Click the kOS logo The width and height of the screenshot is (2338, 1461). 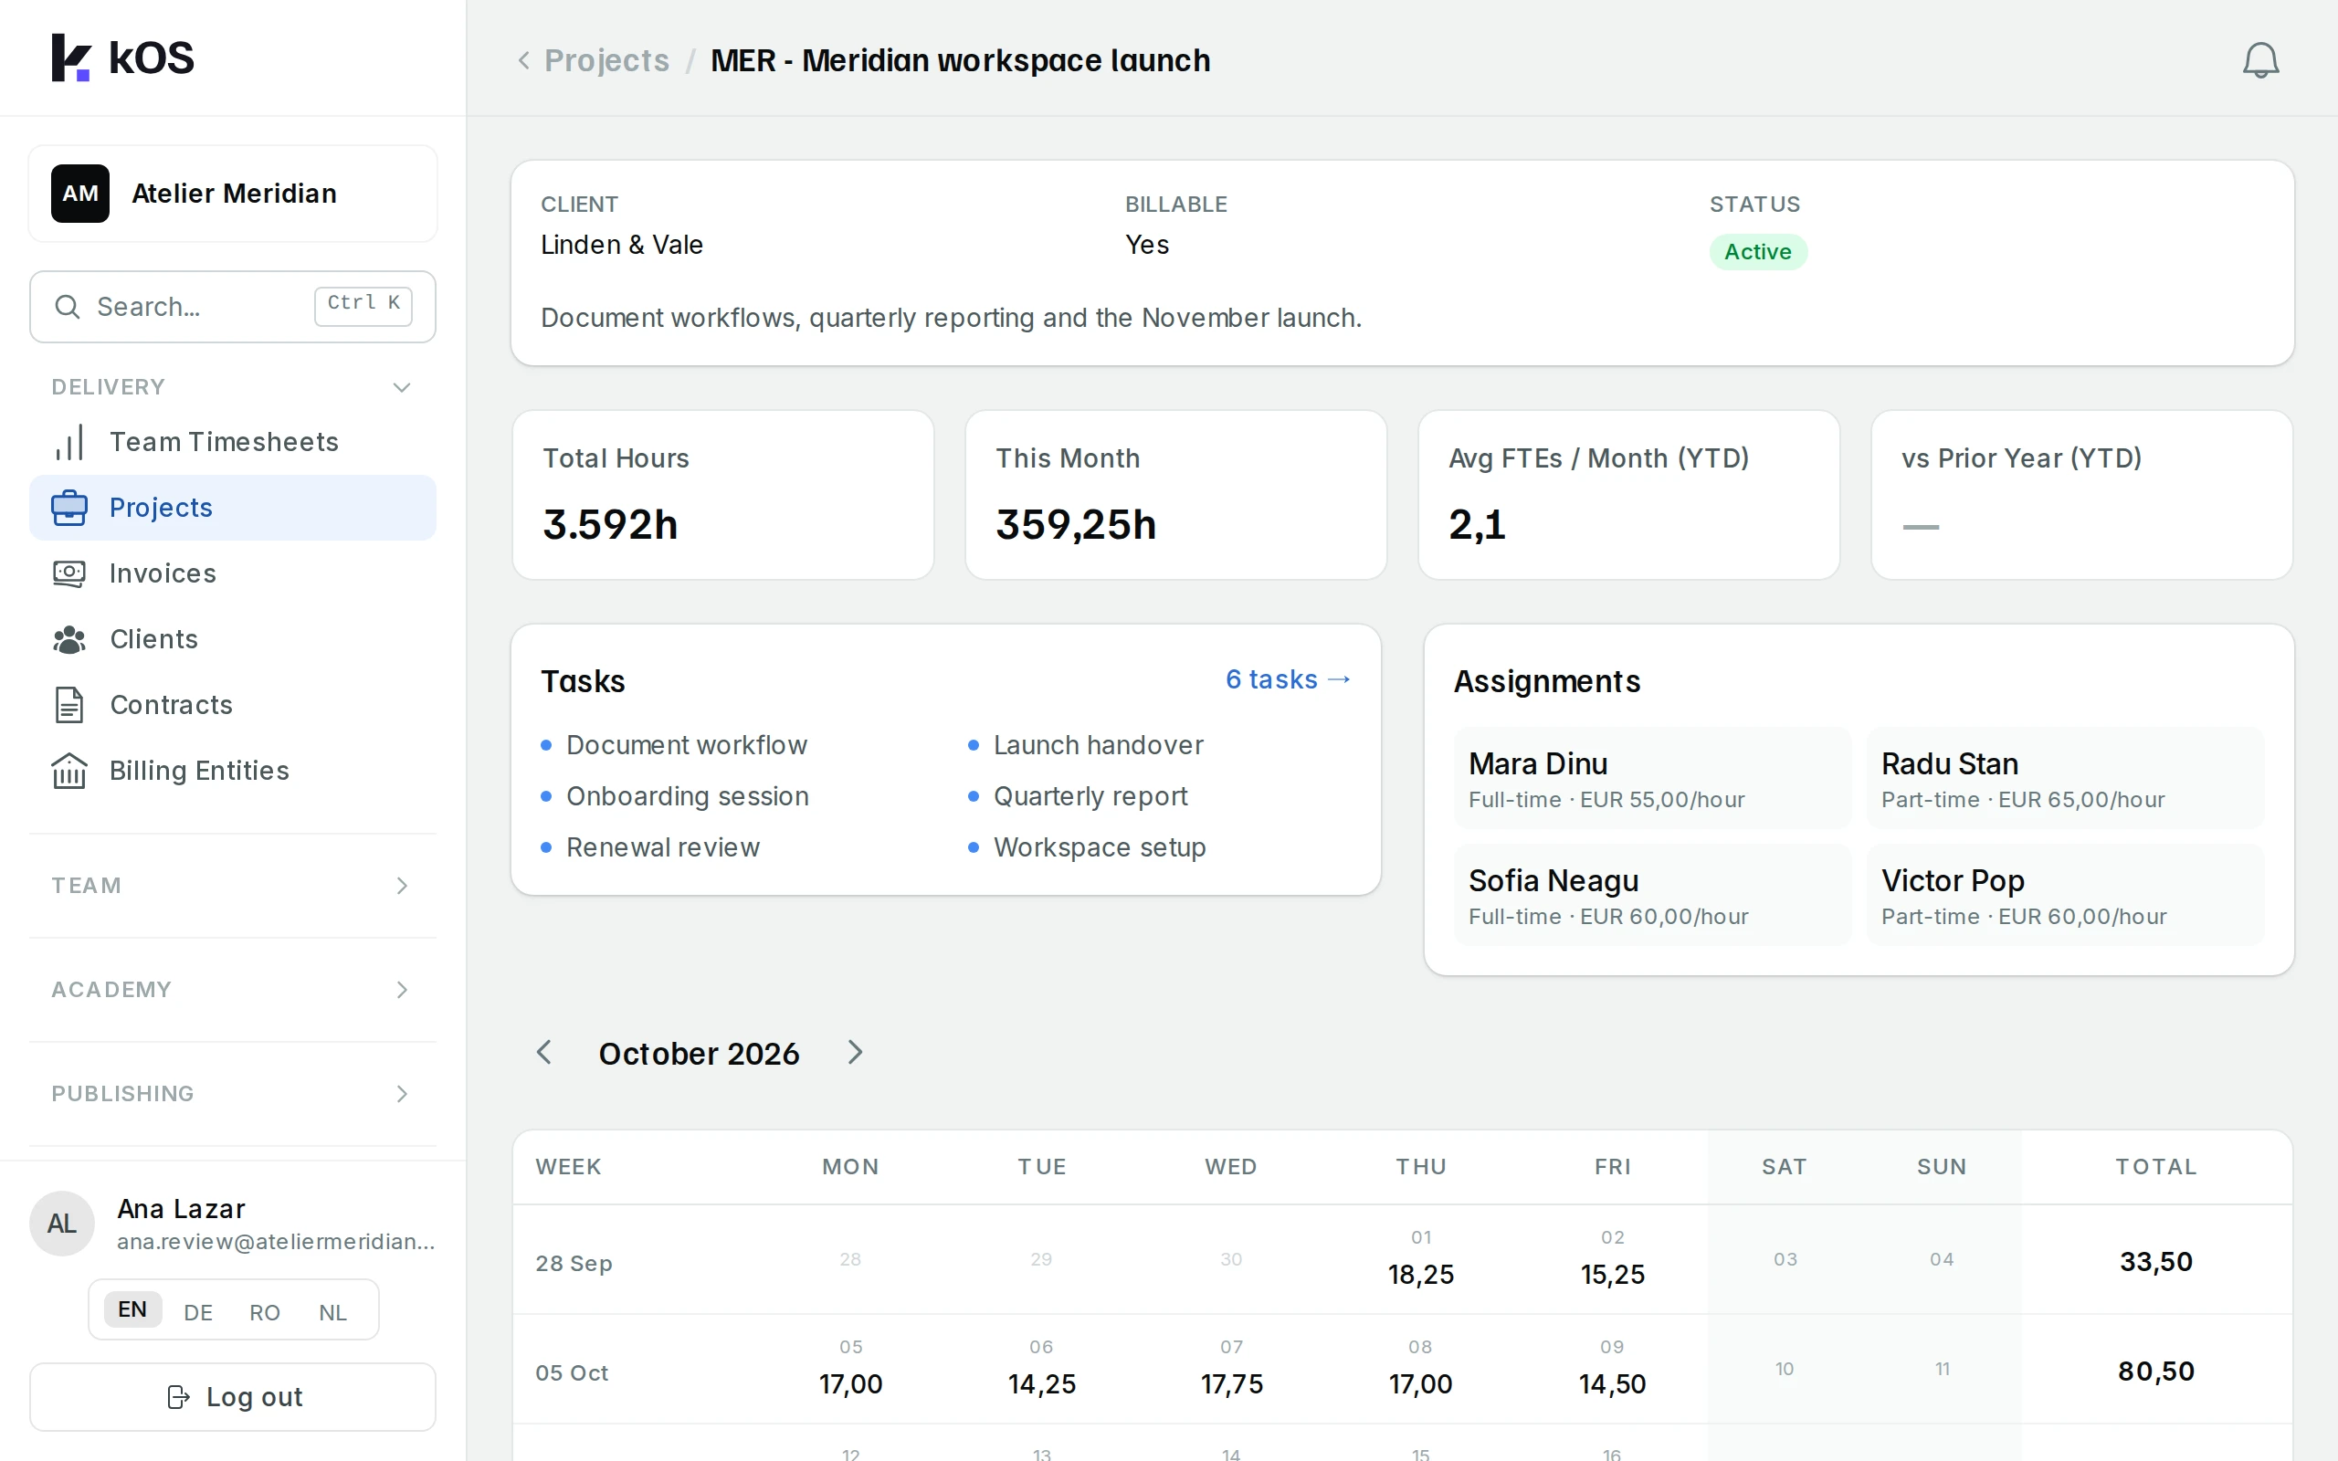click(122, 58)
